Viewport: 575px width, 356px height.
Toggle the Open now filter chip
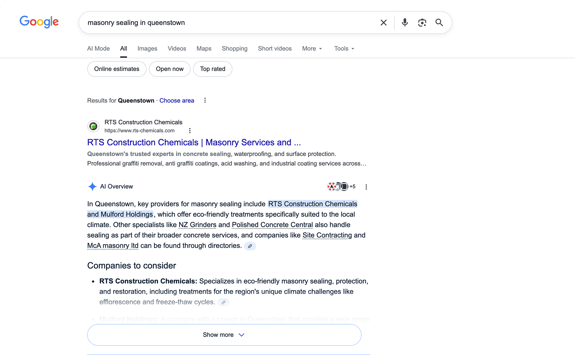coord(169,69)
